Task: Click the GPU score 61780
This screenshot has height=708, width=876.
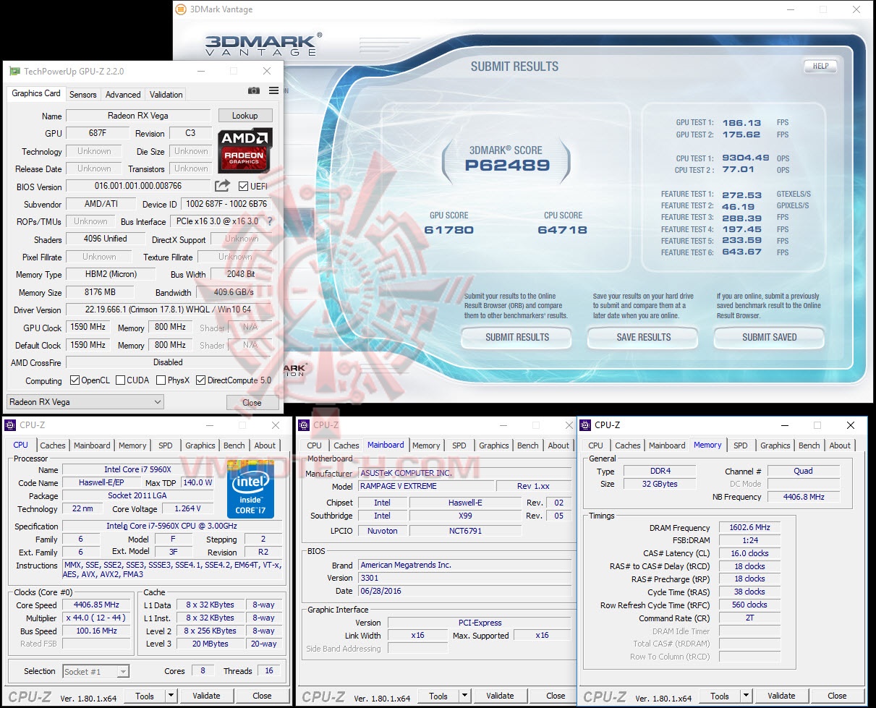Action: tap(449, 230)
